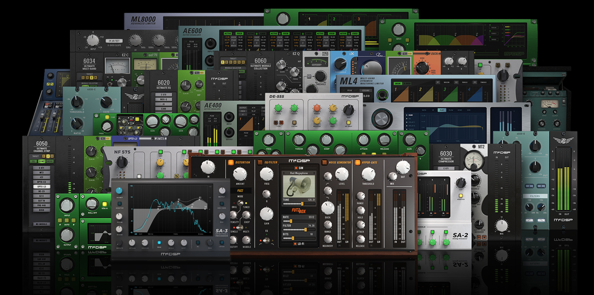Click the Noise Generator LEVEL knob

(342, 173)
